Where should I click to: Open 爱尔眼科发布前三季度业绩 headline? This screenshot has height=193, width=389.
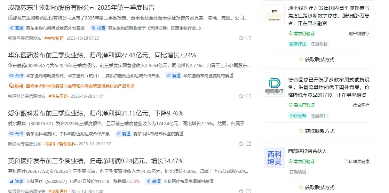tap(96, 114)
